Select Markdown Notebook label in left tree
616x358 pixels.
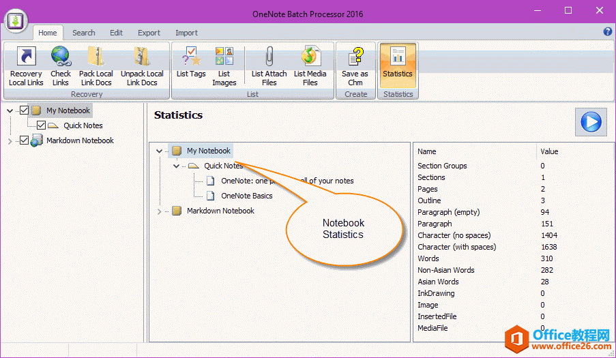(x=80, y=140)
